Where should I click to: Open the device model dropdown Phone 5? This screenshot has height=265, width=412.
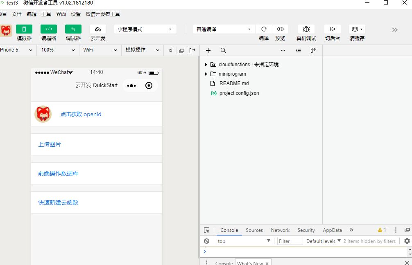pyautogui.click(x=17, y=50)
